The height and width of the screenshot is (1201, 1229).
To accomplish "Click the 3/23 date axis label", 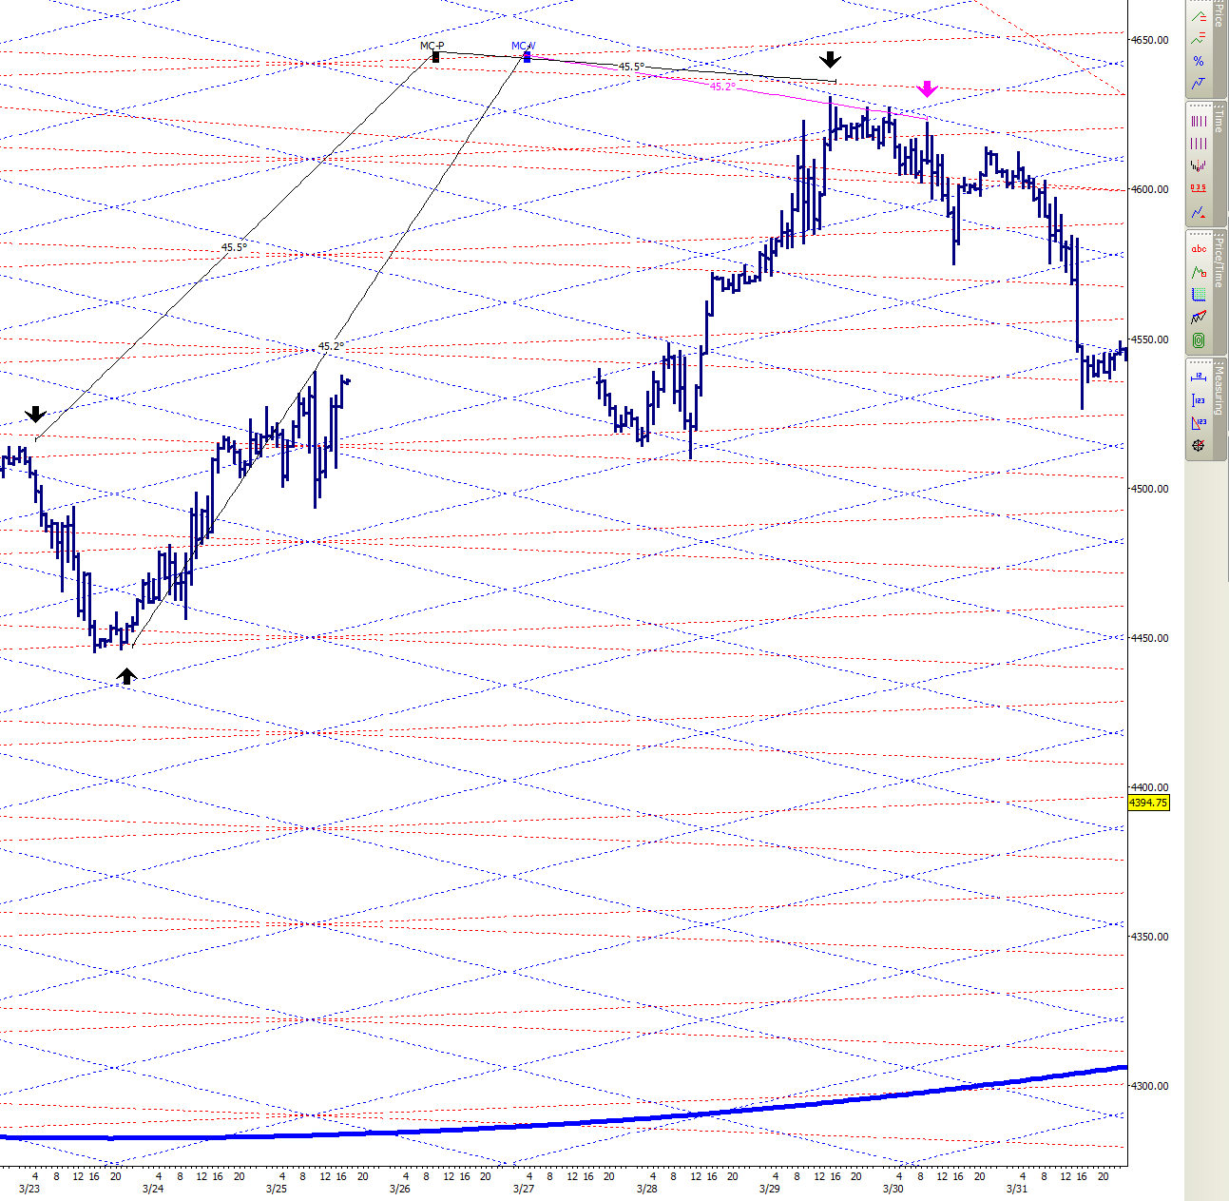I will pyautogui.click(x=29, y=1189).
